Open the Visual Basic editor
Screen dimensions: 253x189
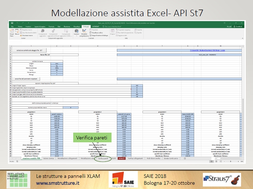pyautogui.click(x=12, y=33)
